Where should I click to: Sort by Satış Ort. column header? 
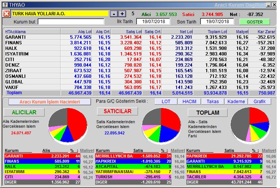click(152, 32)
